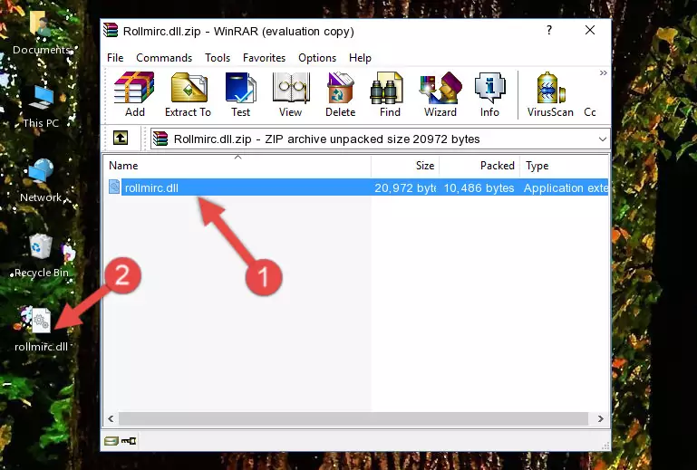The height and width of the screenshot is (470, 697).
Task: Click the Extract To toolbar icon
Action: [x=188, y=94]
